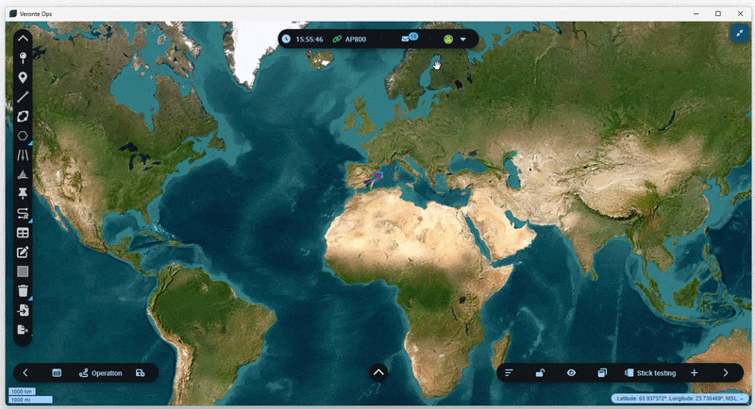The height and width of the screenshot is (409, 755).
Task: Select the waypoint marker pin tool
Action: pyautogui.click(x=23, y=77)
